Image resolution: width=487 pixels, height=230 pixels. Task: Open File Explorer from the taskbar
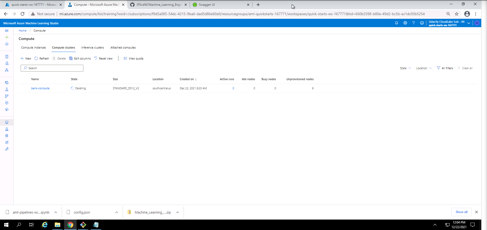click(x=57, y=225)
